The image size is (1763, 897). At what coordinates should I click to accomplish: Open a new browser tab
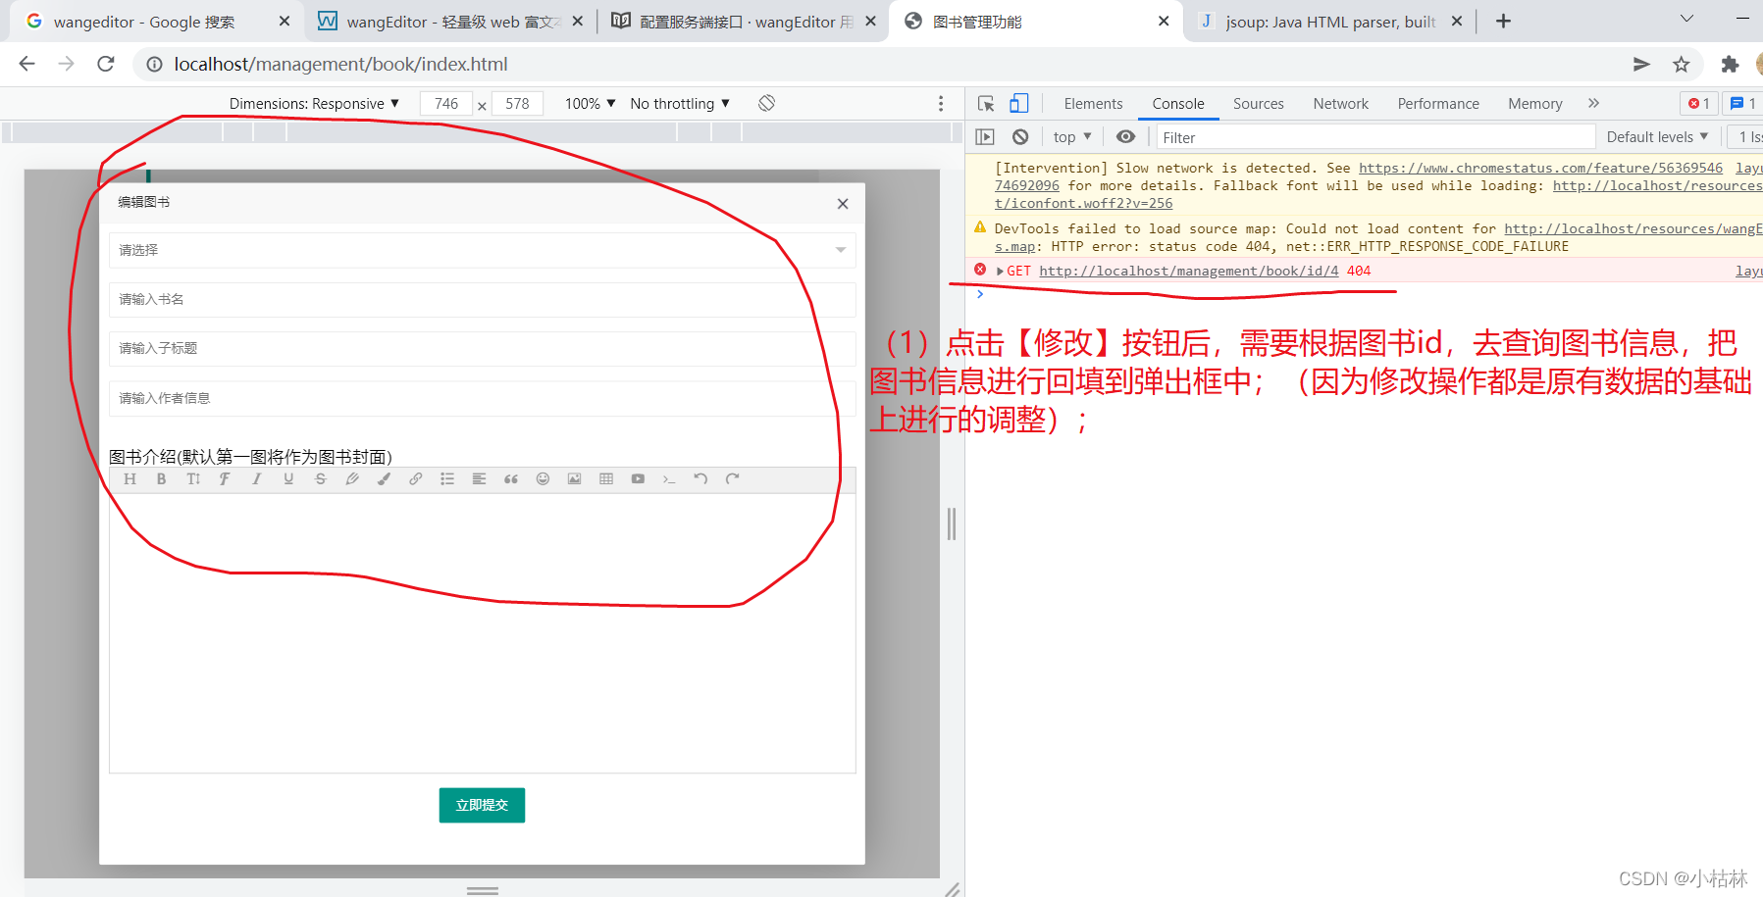coord(1503,22)
